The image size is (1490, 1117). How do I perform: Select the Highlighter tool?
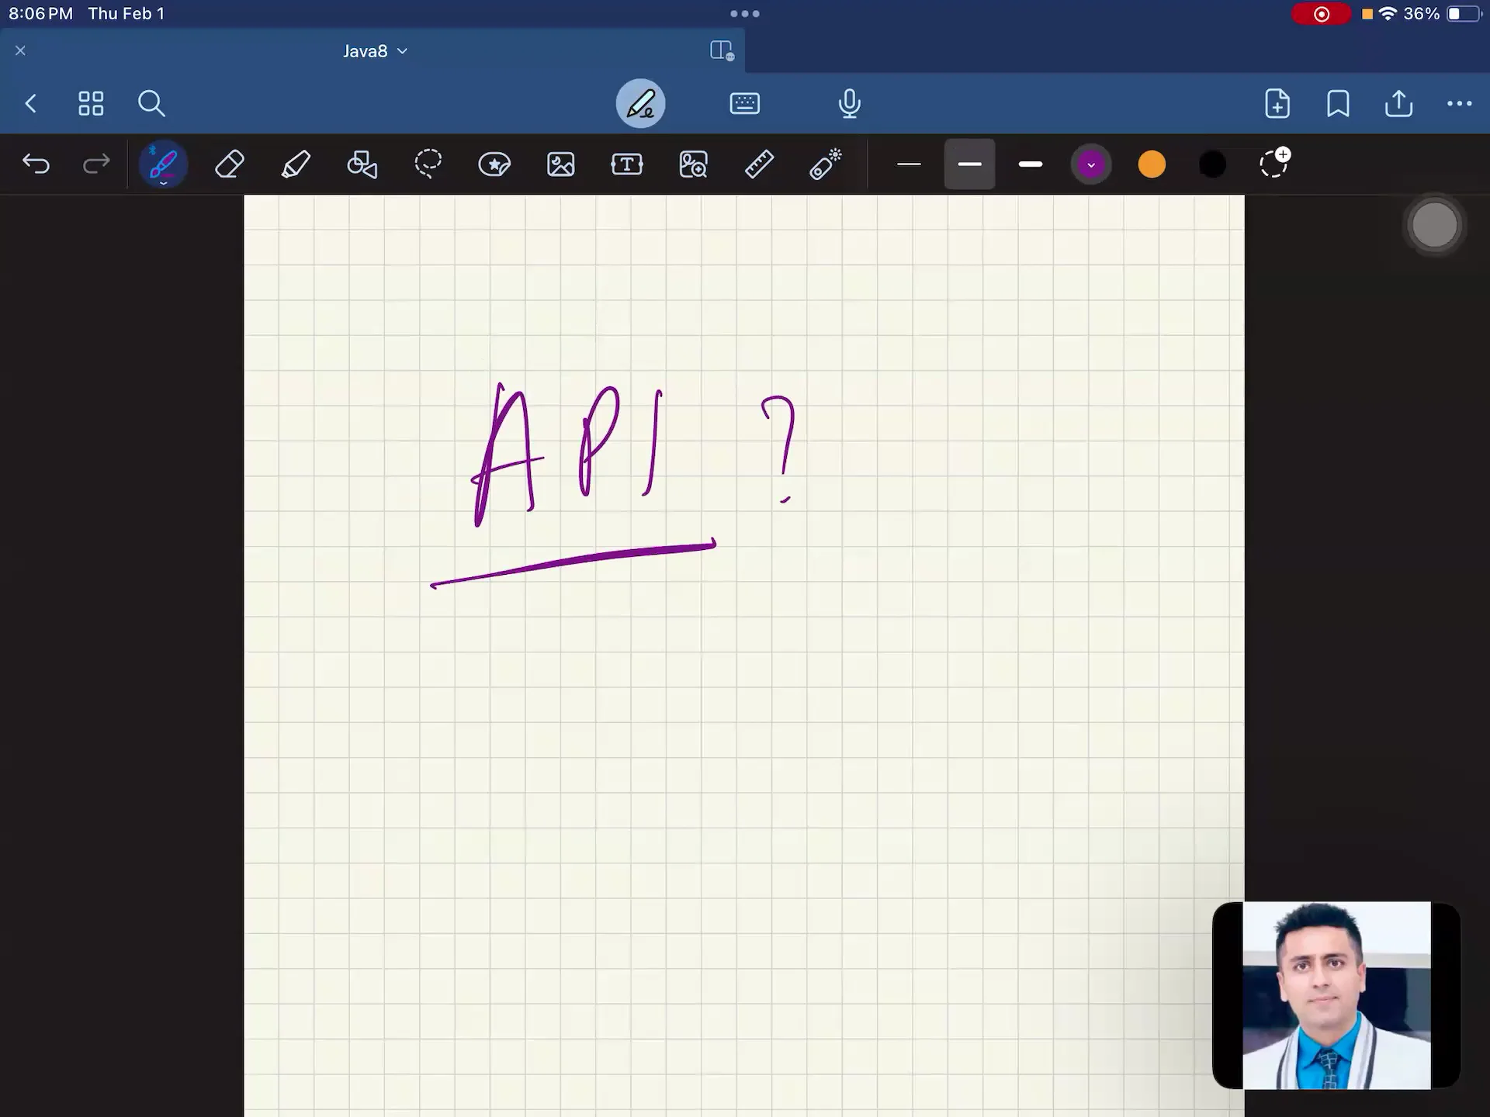296,164
